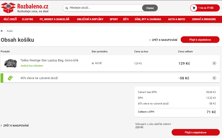Click bottom Přejít k objednávce button
The width and height of the screenshot is (222, 138).
click(x=195, y=132)
